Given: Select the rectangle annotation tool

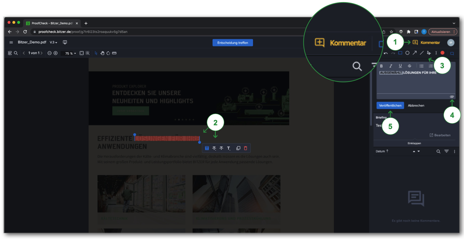Looking at the screenshot, I should coord(400,53).
